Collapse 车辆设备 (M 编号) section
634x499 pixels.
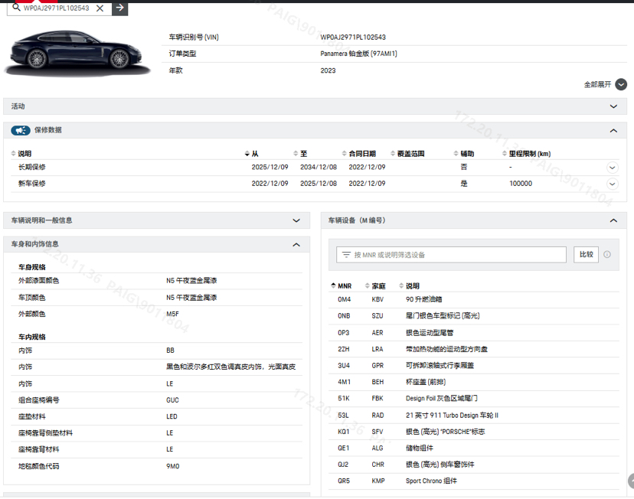(613, 220)
